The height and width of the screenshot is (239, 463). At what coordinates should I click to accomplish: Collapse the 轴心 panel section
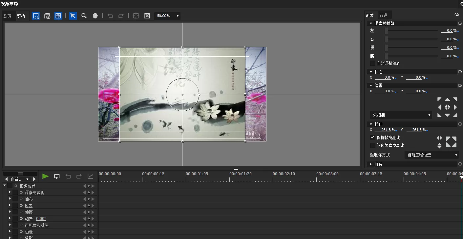(371, 72)
